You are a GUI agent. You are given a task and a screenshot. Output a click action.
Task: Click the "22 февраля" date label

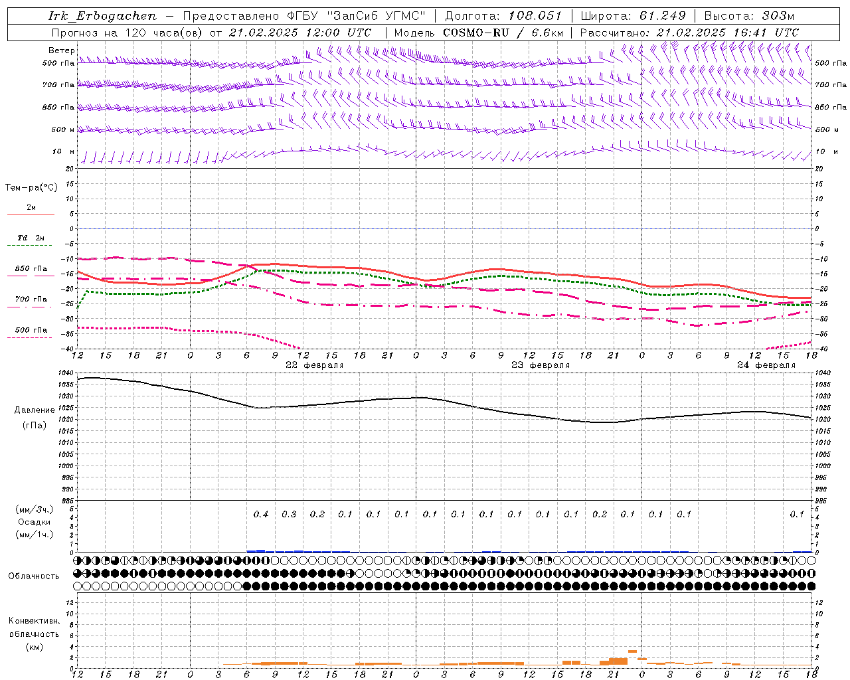pyautogui.click(x=315, y=365)
